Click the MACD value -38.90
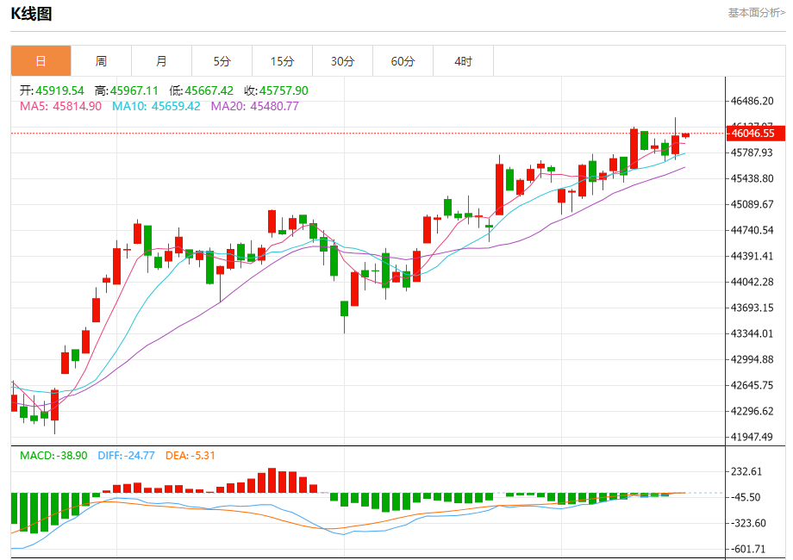This screenshot has width=793, height=560. pyautogui.click(x=72, y=456)
